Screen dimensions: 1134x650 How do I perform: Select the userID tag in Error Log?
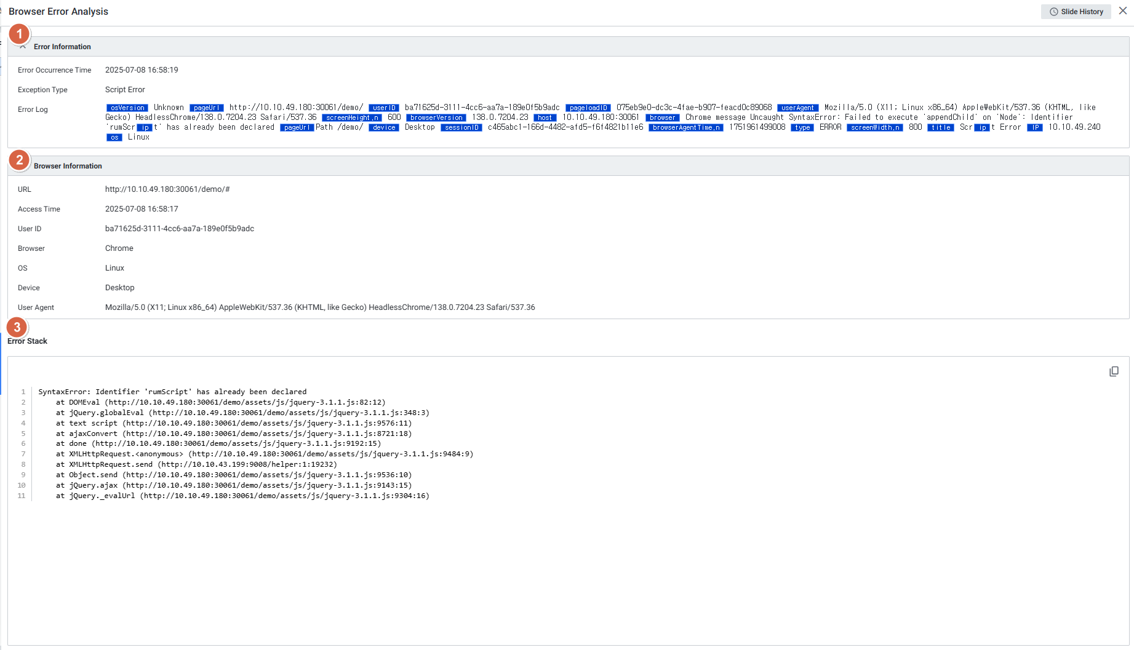coord(384,108)
